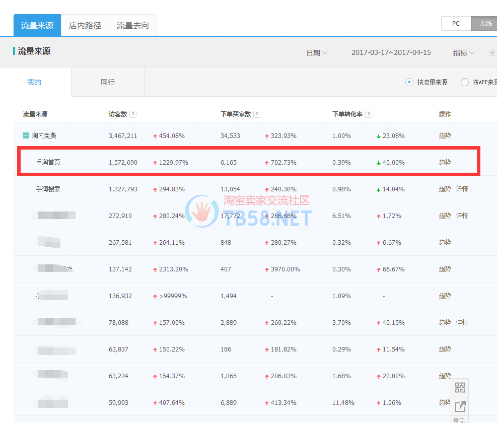This screenshot has height=423, width=497.
Task: Click 趋势 link in 手淘首页 row
Action: [445, 162]
